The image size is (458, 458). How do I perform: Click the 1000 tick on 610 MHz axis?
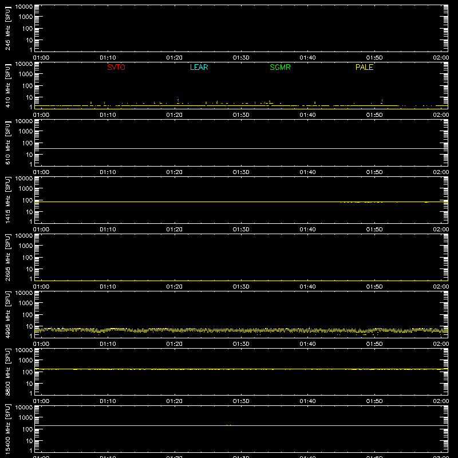click(26, 132)
